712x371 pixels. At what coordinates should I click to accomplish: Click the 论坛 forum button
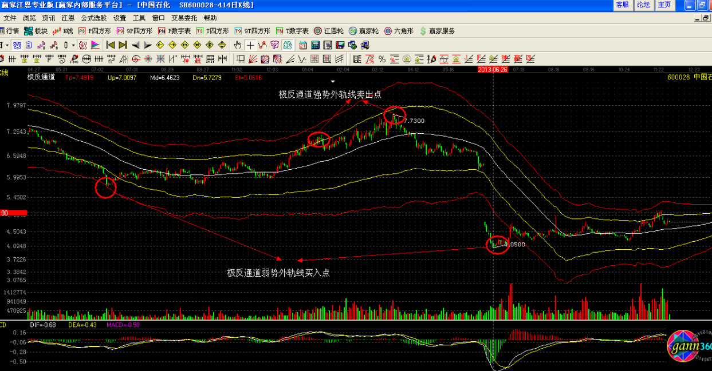643,5
